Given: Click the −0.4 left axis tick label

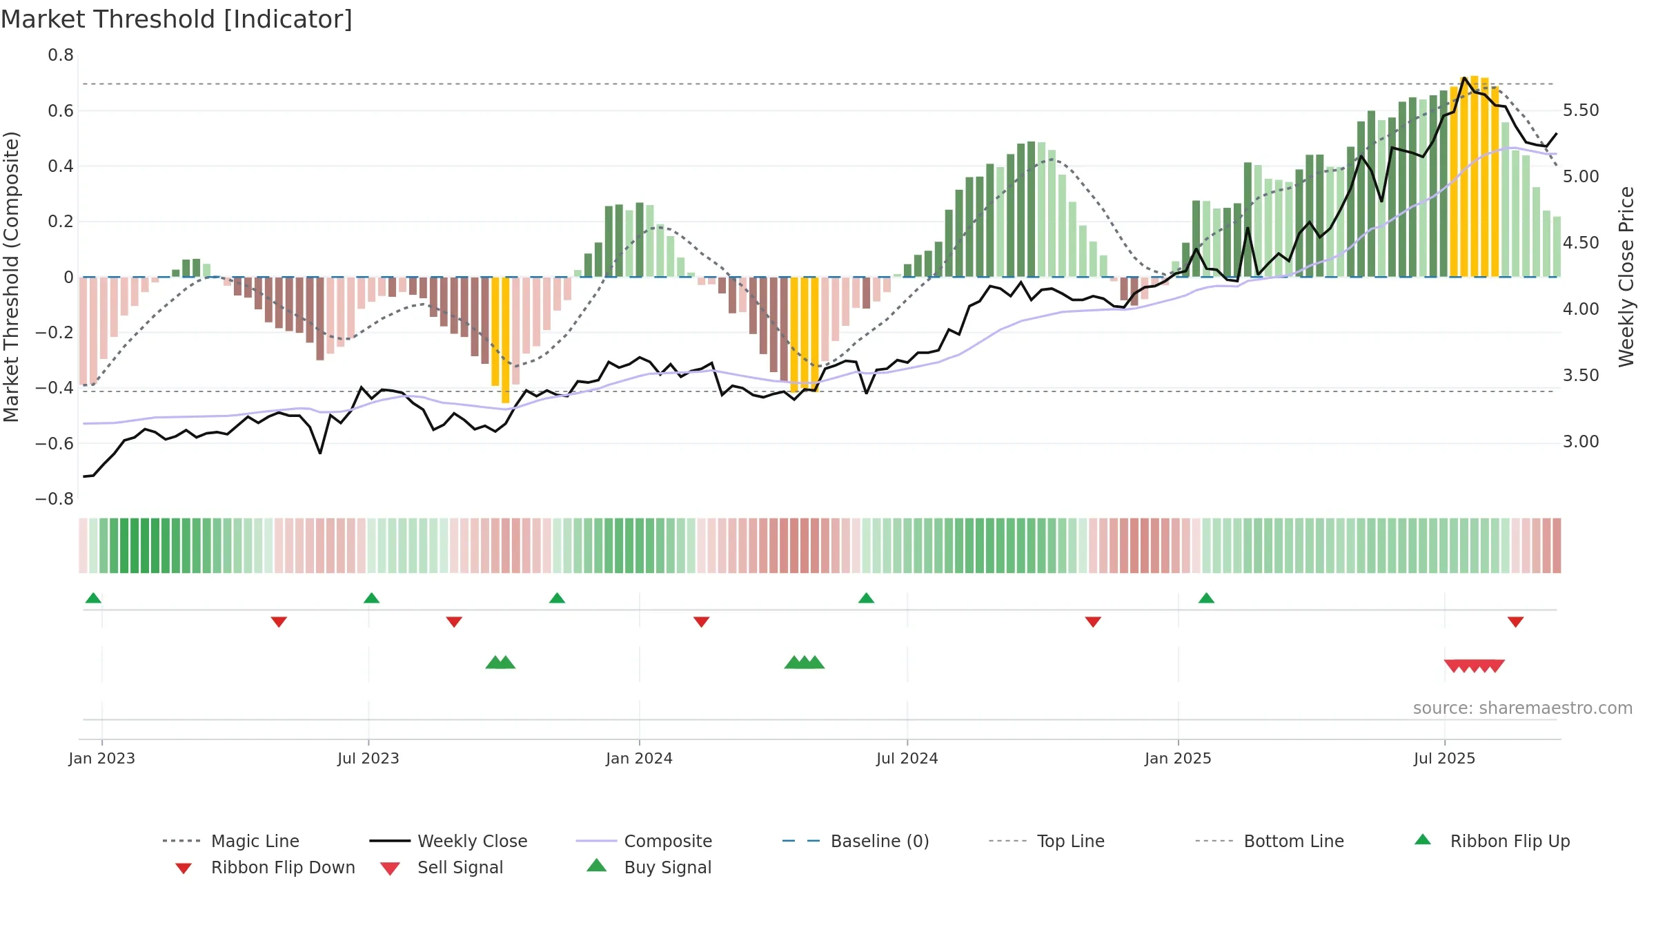Looking at the screenshot, I should 55,388.
